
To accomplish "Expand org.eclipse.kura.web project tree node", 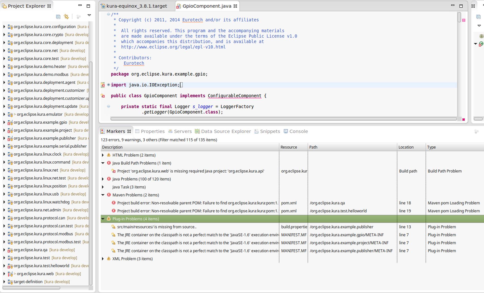I will coord(4,274).
